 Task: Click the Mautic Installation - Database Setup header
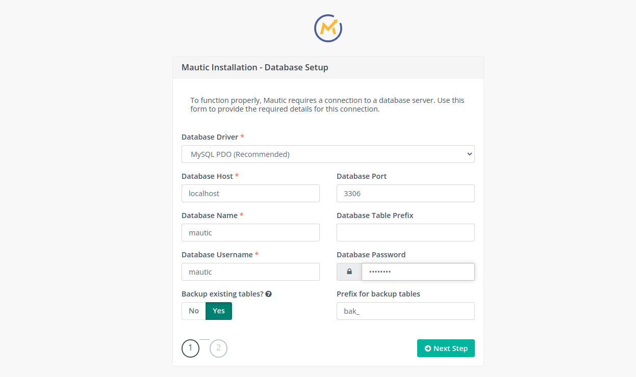pos(255,67)
